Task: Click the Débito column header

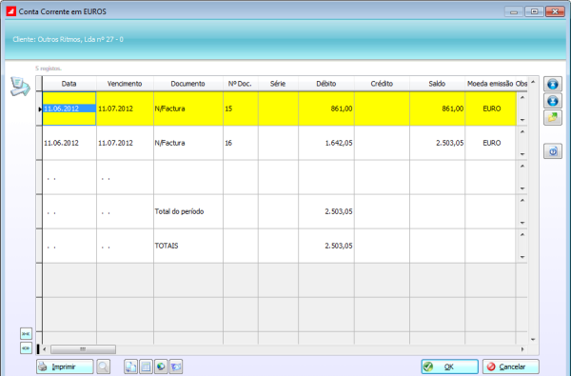Action: pos(326,84)
